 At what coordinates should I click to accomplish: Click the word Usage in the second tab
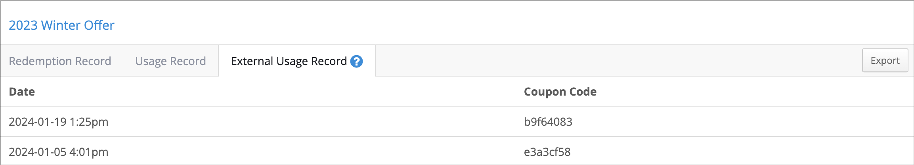(151, 61)
